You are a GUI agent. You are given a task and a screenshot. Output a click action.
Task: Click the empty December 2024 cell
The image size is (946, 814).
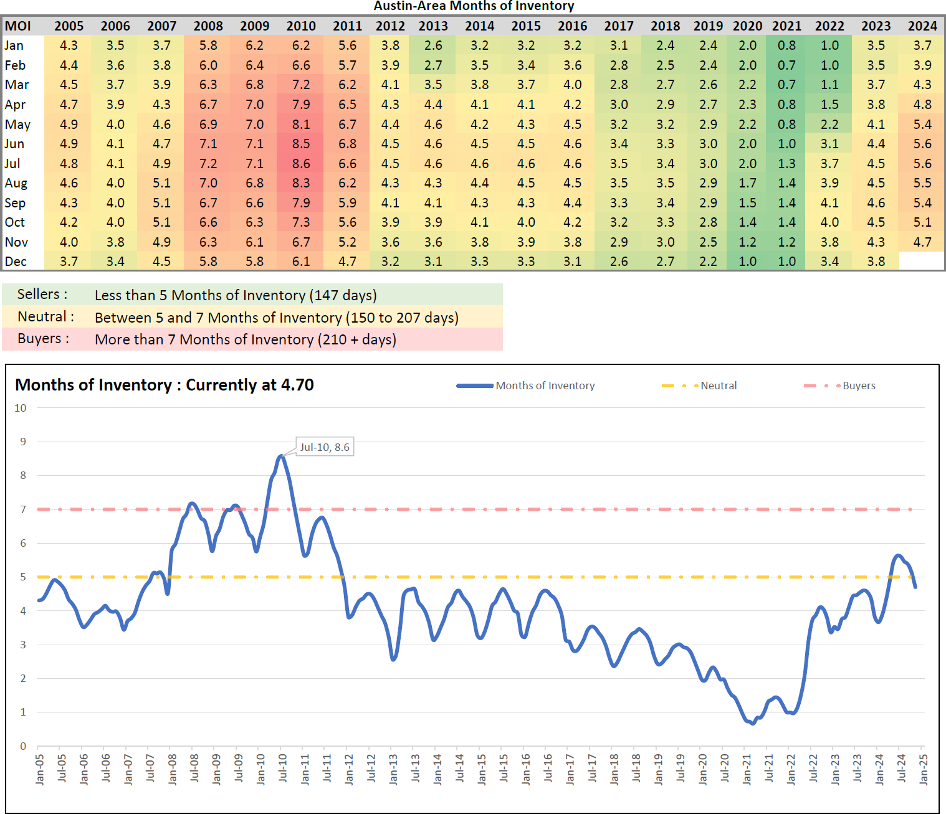tap(922, 262)
